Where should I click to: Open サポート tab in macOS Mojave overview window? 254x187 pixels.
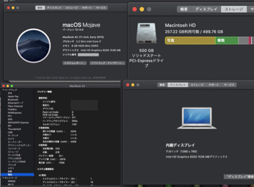87,7
